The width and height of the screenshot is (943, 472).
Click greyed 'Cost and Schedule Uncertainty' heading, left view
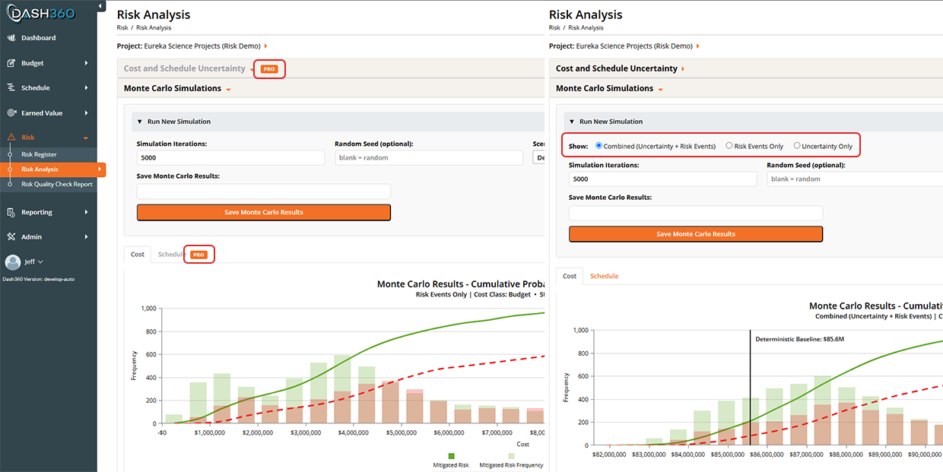[185, 68]
